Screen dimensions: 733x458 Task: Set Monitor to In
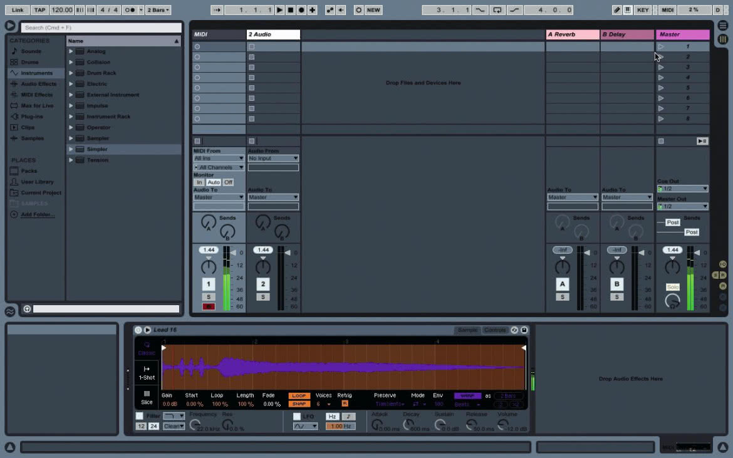coord(199,182)
